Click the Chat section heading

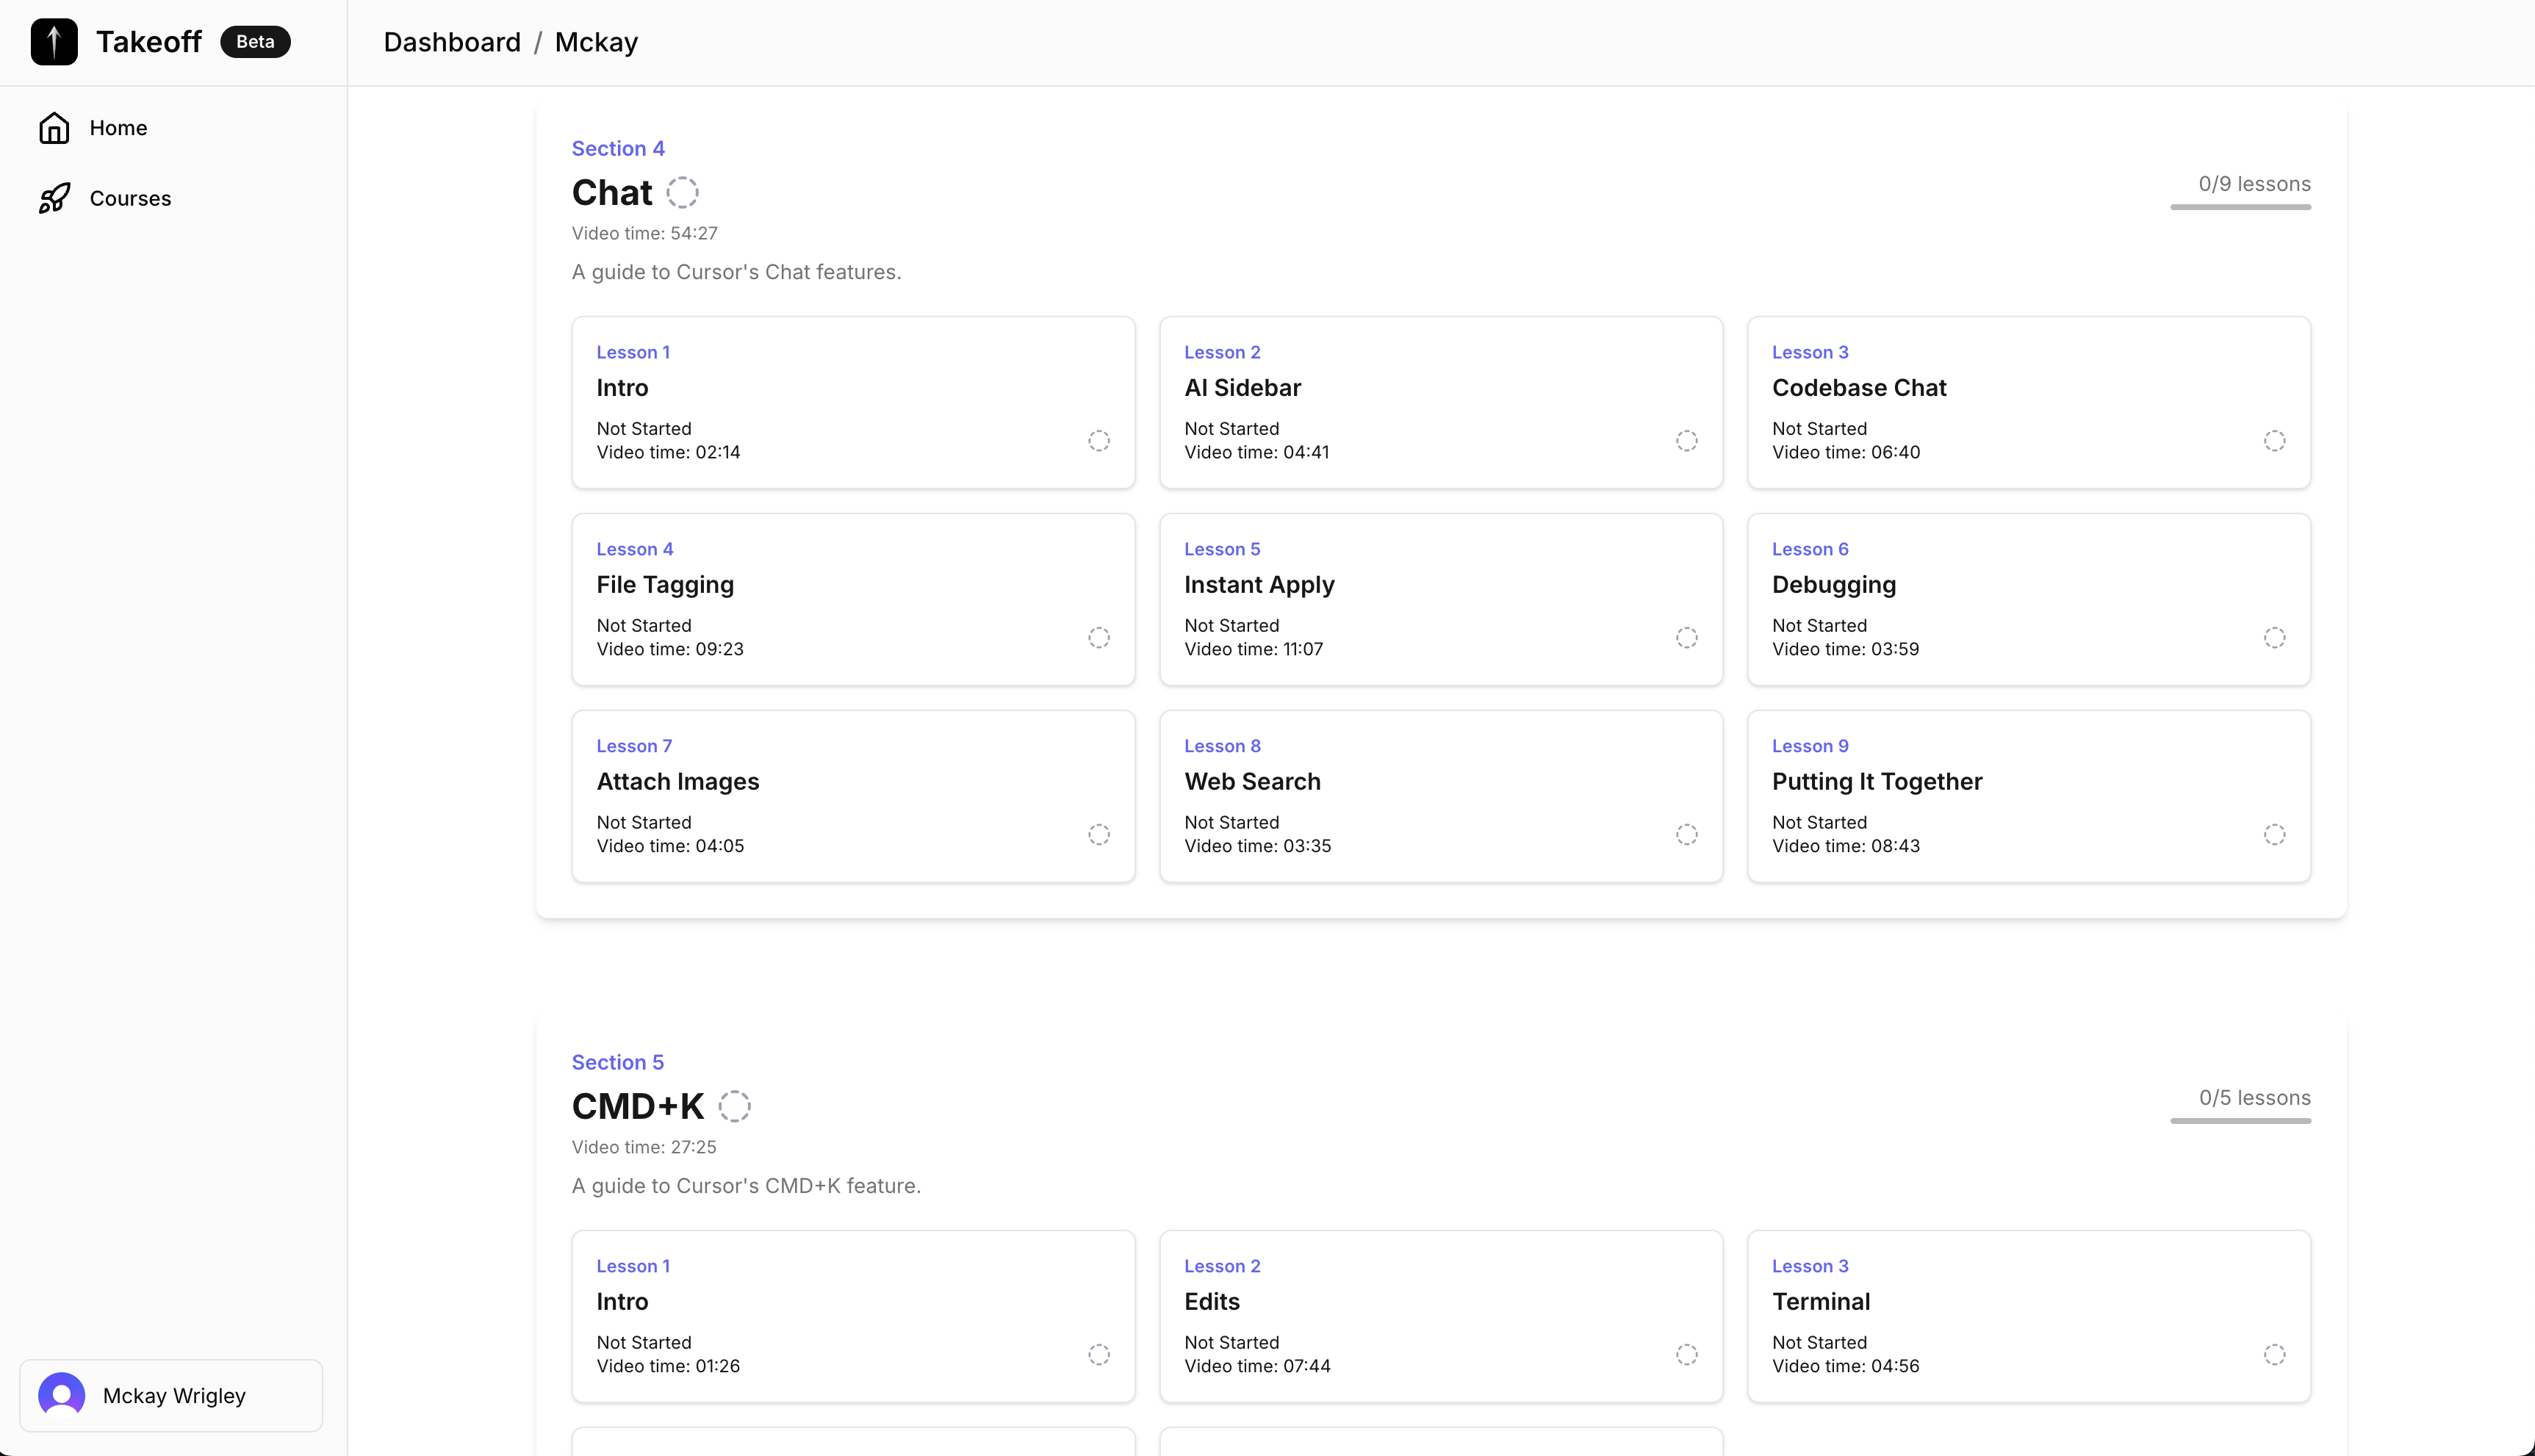pyautogui.click(x=612, y=192)
